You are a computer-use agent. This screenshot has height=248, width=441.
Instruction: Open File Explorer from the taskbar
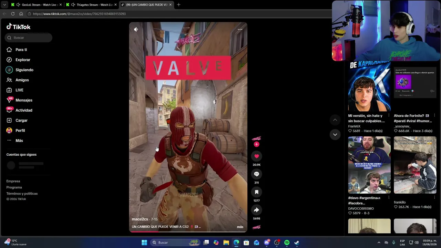(226, 242)
